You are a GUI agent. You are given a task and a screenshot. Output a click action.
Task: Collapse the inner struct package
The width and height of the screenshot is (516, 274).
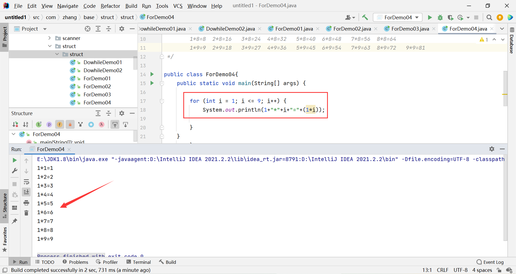[57, 54]
